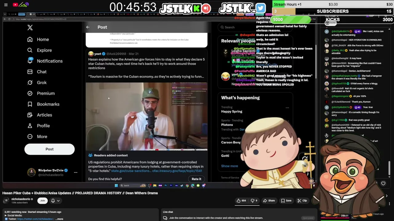Screen dimensions: 394x221
Task: Click the Twitter bird icon in overlay
Action: point(260,8)
